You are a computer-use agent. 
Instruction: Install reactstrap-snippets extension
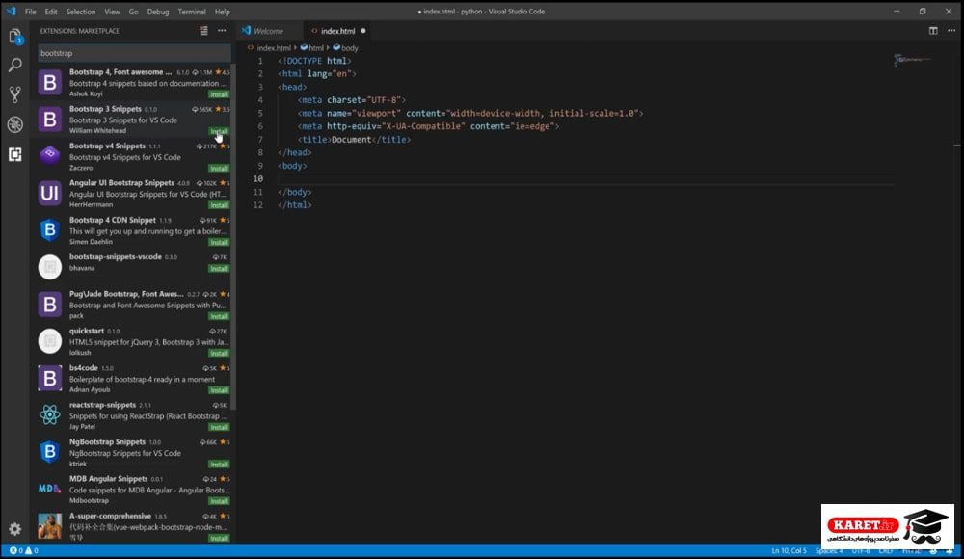coord(219,427)
